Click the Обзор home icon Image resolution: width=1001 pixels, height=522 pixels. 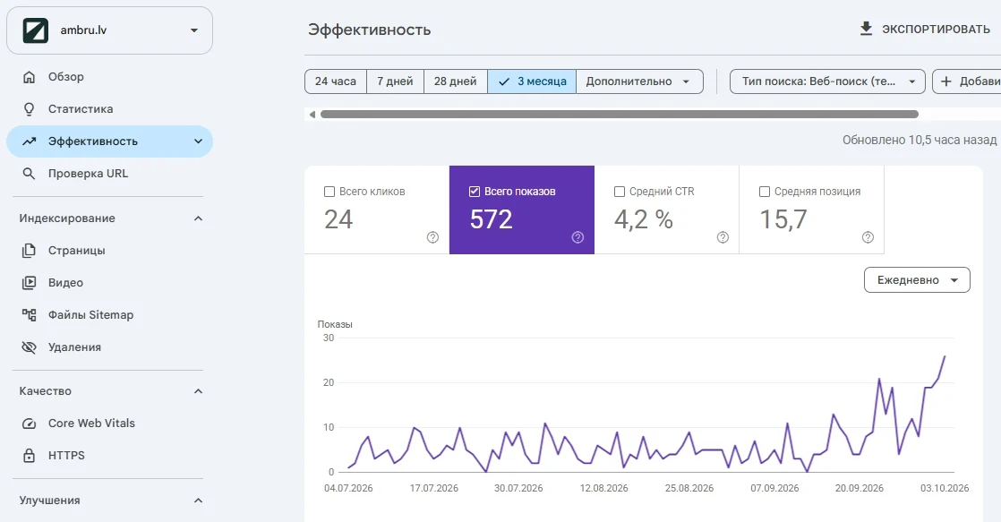pyautogui.click(x=29, y=77)
